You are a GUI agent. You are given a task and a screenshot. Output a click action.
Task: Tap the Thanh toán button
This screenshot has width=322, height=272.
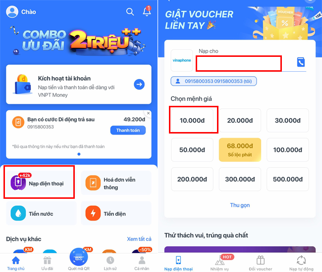pyautogui.click(x=128, y=131)
